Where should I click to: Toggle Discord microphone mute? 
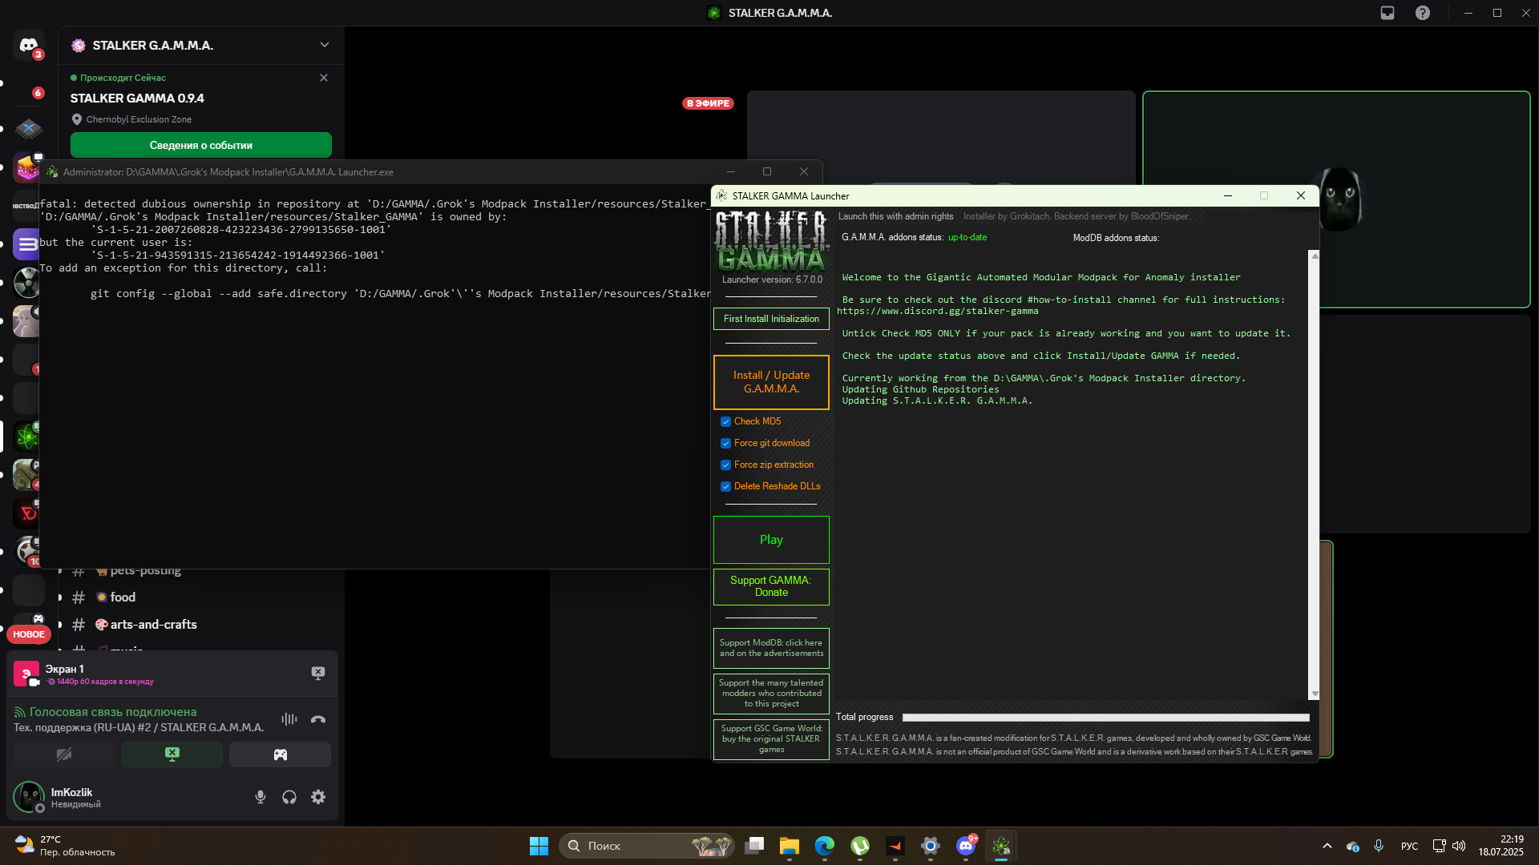pyautogui.click(x=261, y=797)
